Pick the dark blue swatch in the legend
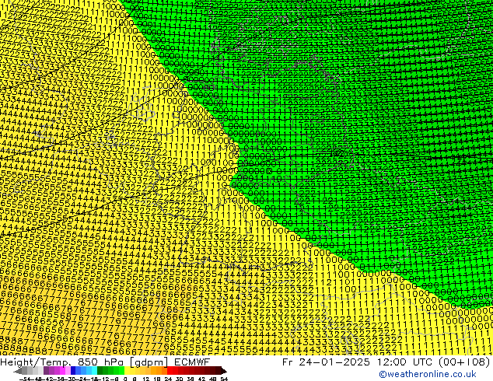Screen dimensions: 493x381 [73, 371]
